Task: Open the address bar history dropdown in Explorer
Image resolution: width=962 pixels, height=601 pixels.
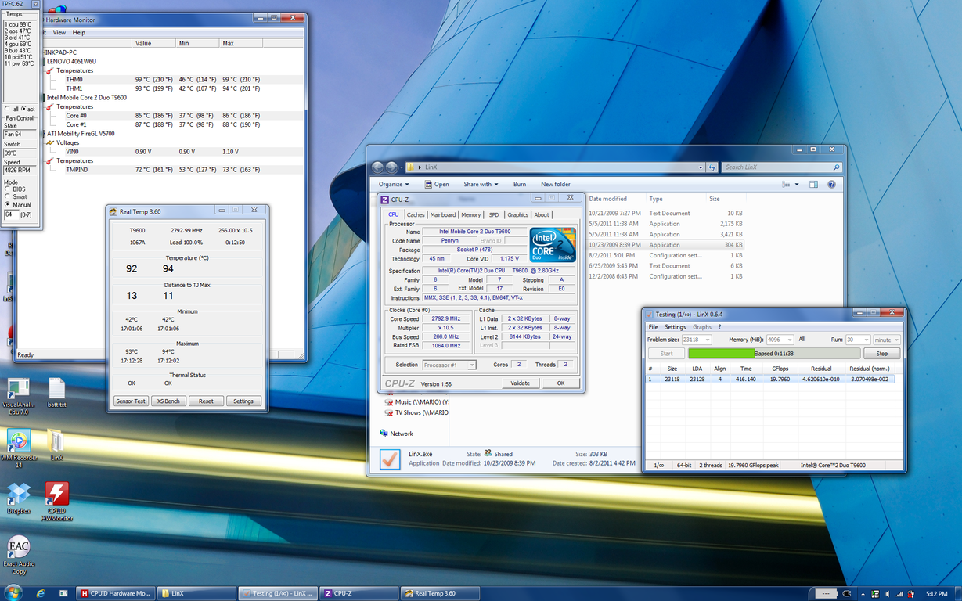Action: 700,167
